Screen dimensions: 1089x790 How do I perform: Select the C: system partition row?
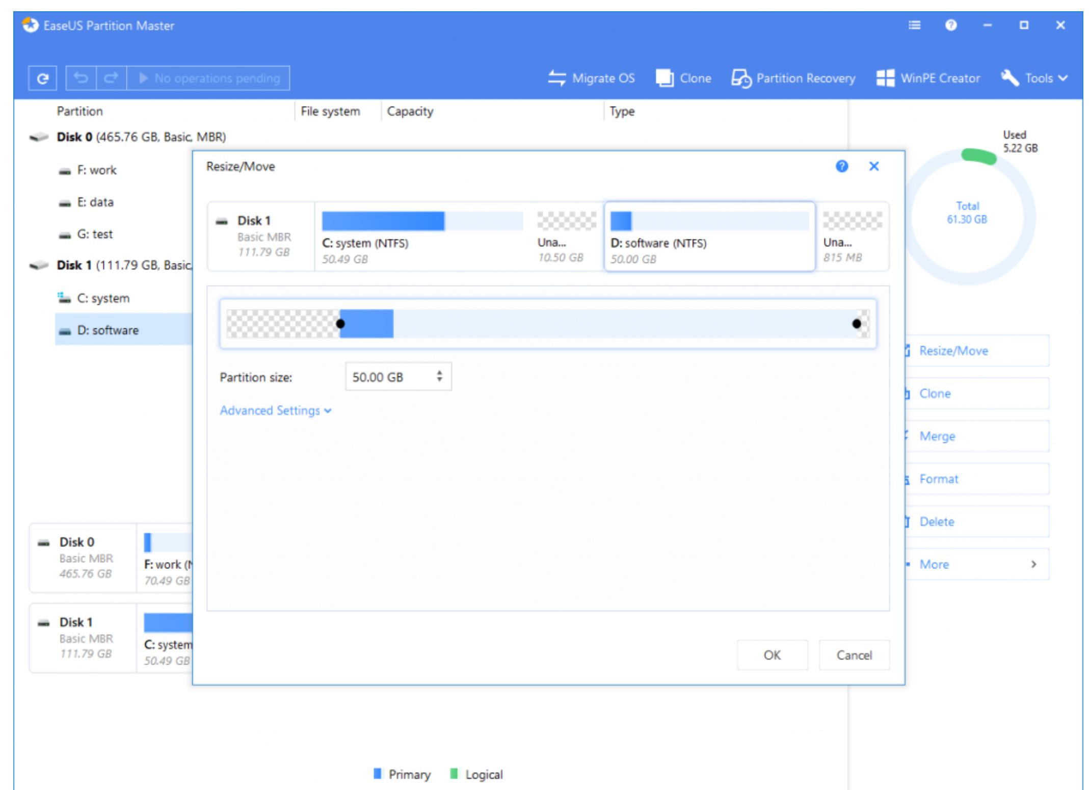[x=103, y=298]
